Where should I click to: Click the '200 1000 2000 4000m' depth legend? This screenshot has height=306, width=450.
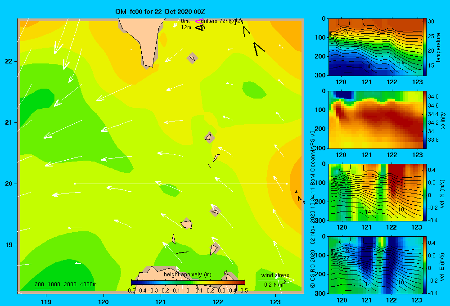[65, 284]
